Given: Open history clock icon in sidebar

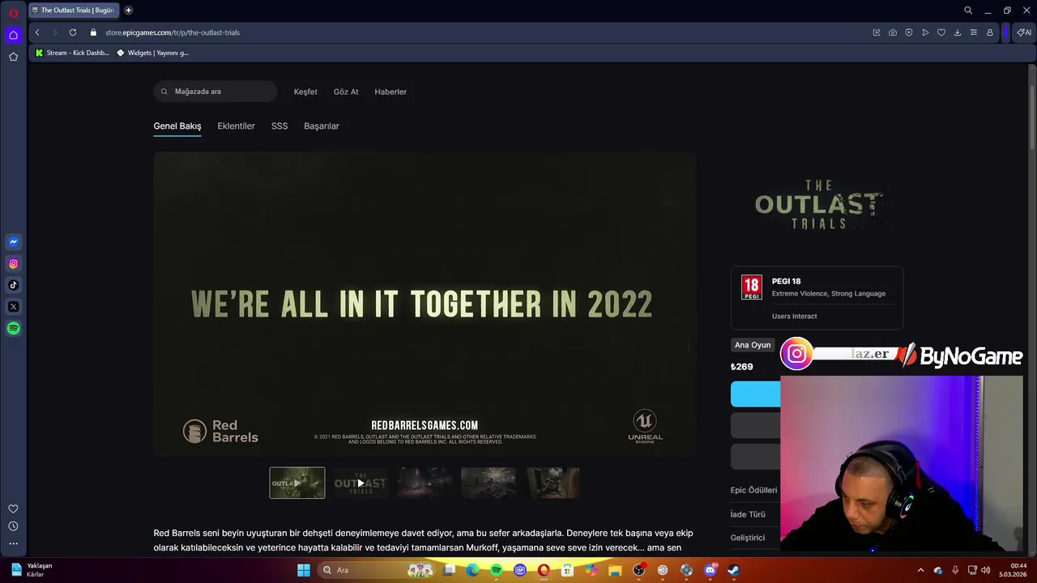Looking at the screenshot, I should coord(13,526).
